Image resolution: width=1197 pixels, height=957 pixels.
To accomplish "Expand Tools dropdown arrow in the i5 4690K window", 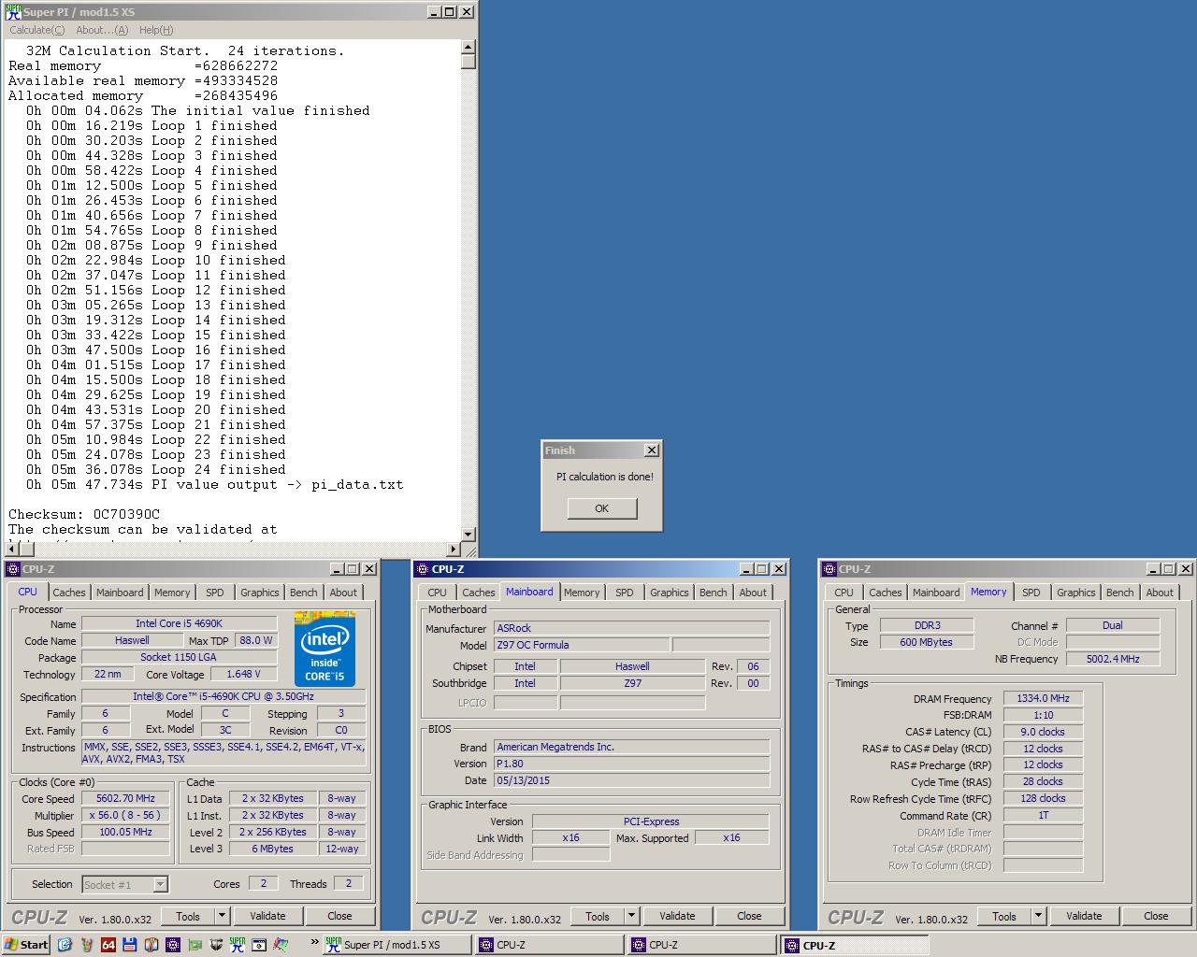I will coord(222,917).
